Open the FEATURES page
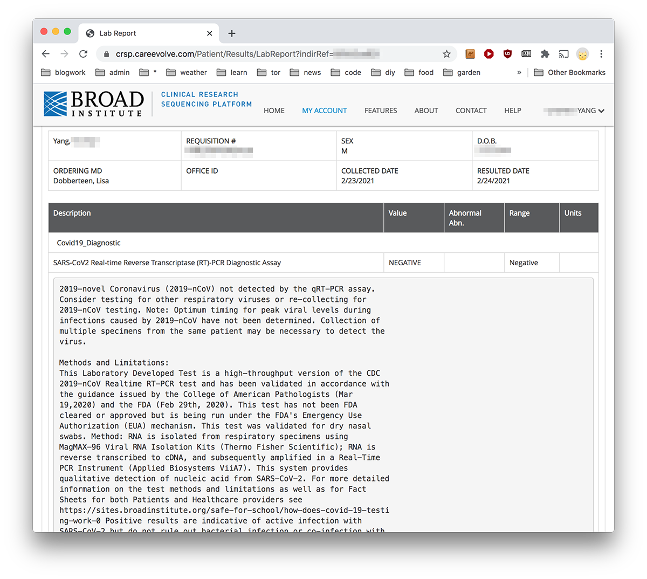Image resolution: width=647 pixels, height=579 pixels. 381,111
